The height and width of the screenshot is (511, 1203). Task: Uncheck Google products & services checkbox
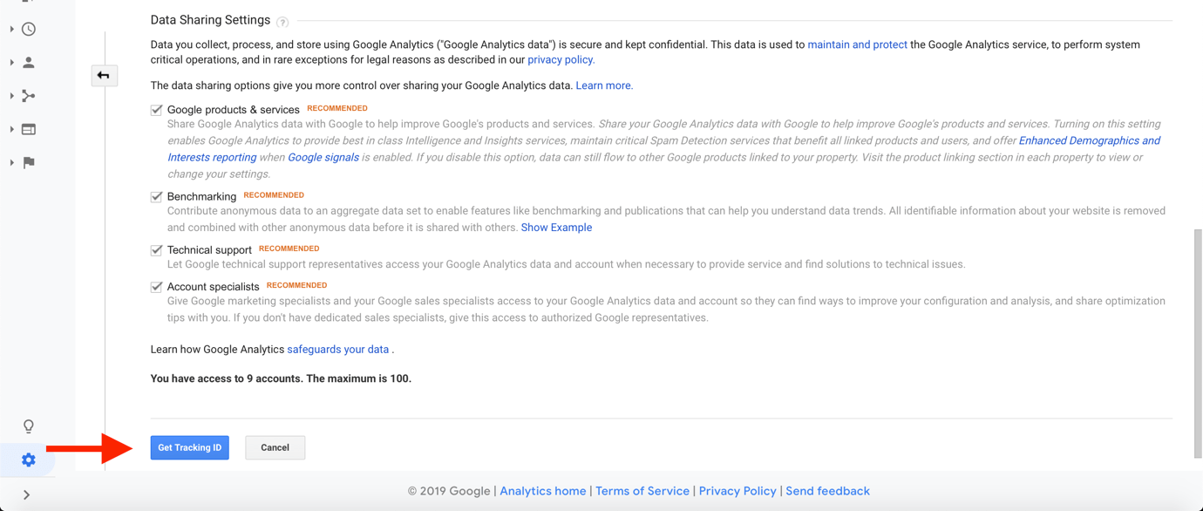157,110
